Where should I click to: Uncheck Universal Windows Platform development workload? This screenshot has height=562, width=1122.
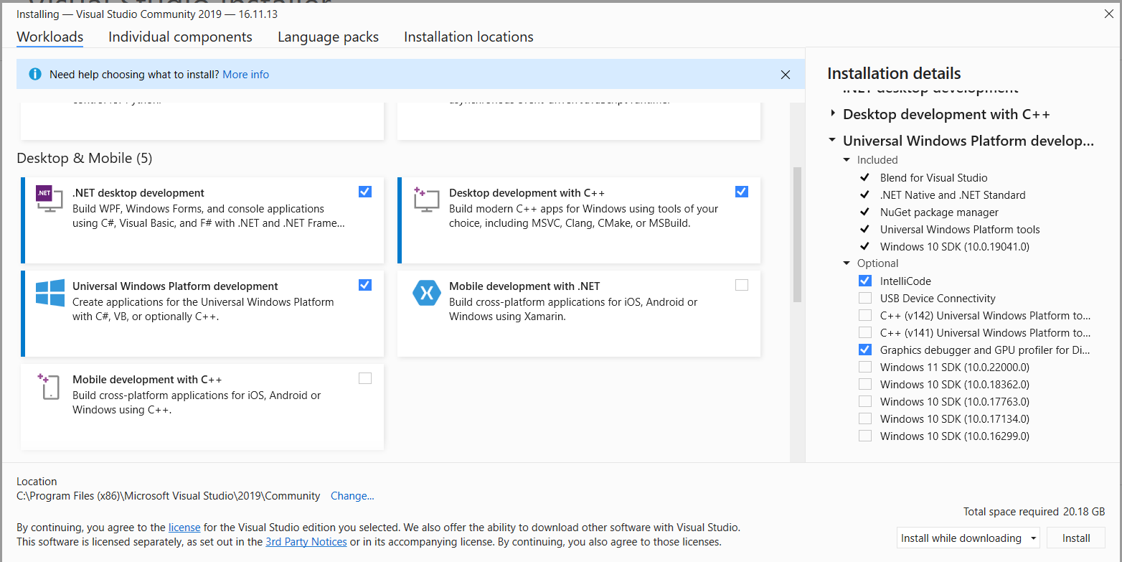click(365, 285)
